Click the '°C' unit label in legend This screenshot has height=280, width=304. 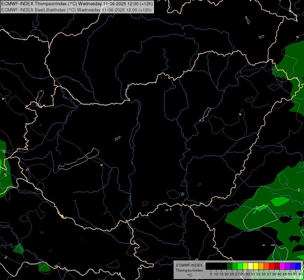[x=190, y=275]
